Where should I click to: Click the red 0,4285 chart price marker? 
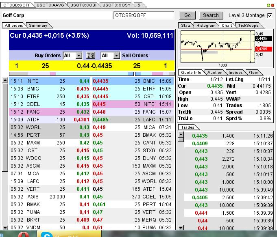point(264,49)
